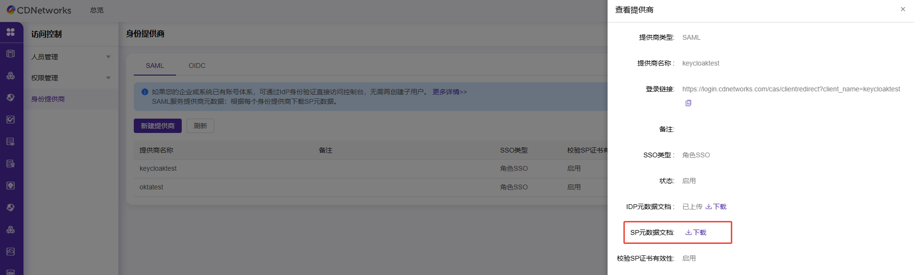Image resolution: width=914 pixels, height=275 pixels.
Task: Click 角色SSO in the keycloaktest row
Action: pos(514,168)
